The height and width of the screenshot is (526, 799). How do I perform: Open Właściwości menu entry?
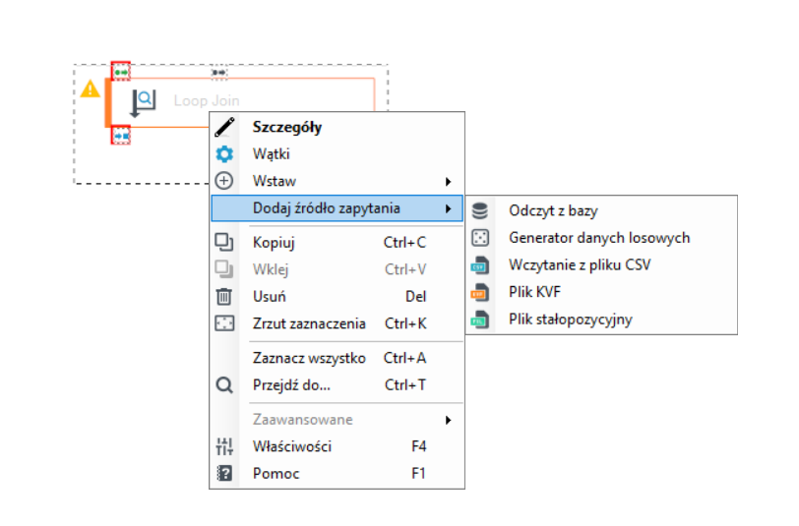[337, 446]
